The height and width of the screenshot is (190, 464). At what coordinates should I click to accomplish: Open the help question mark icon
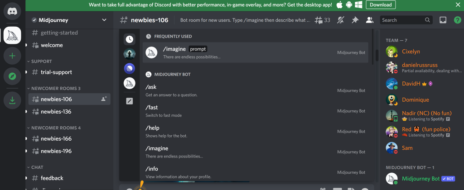pos(457,20)
